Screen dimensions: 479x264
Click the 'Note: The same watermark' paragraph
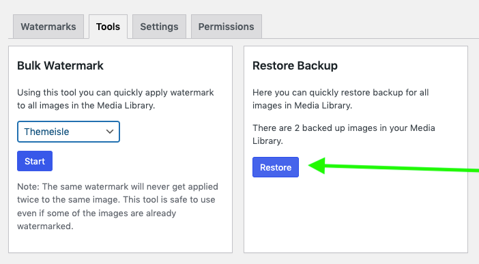pos(117,206)
